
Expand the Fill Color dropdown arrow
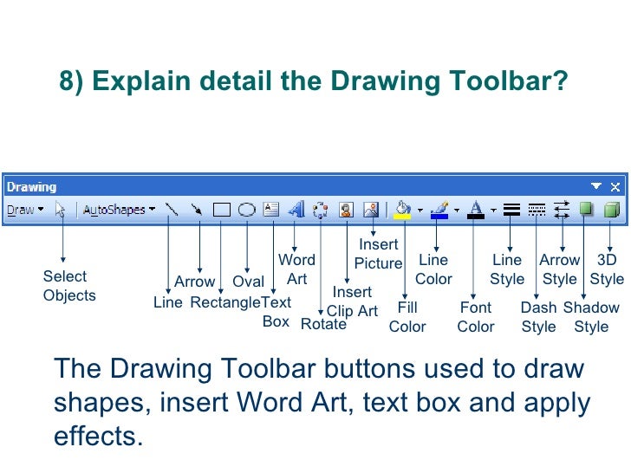click(x=420, y=210)
